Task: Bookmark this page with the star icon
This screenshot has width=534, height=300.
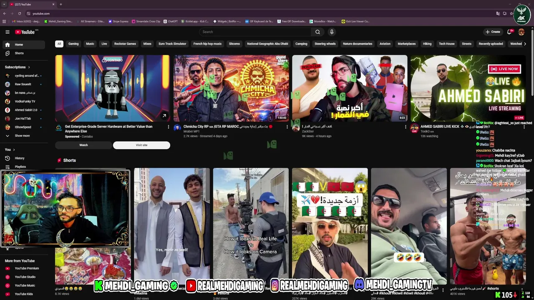Action: tap(511, 13)
